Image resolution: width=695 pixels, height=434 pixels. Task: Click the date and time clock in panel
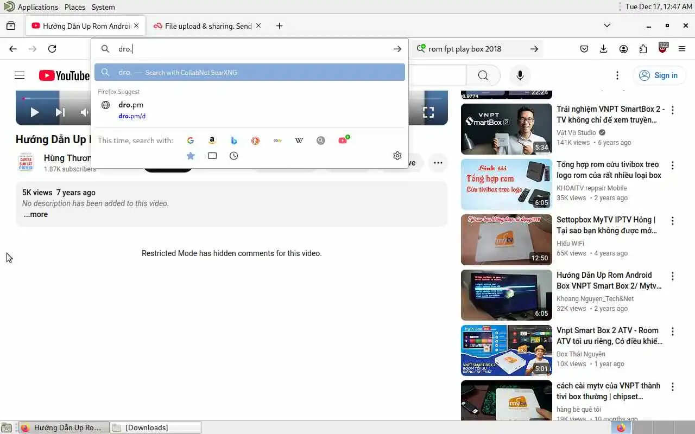click(x=659, y=7)
